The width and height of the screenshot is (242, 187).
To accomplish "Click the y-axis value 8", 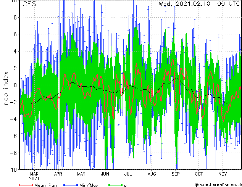I will coord(15,18).
